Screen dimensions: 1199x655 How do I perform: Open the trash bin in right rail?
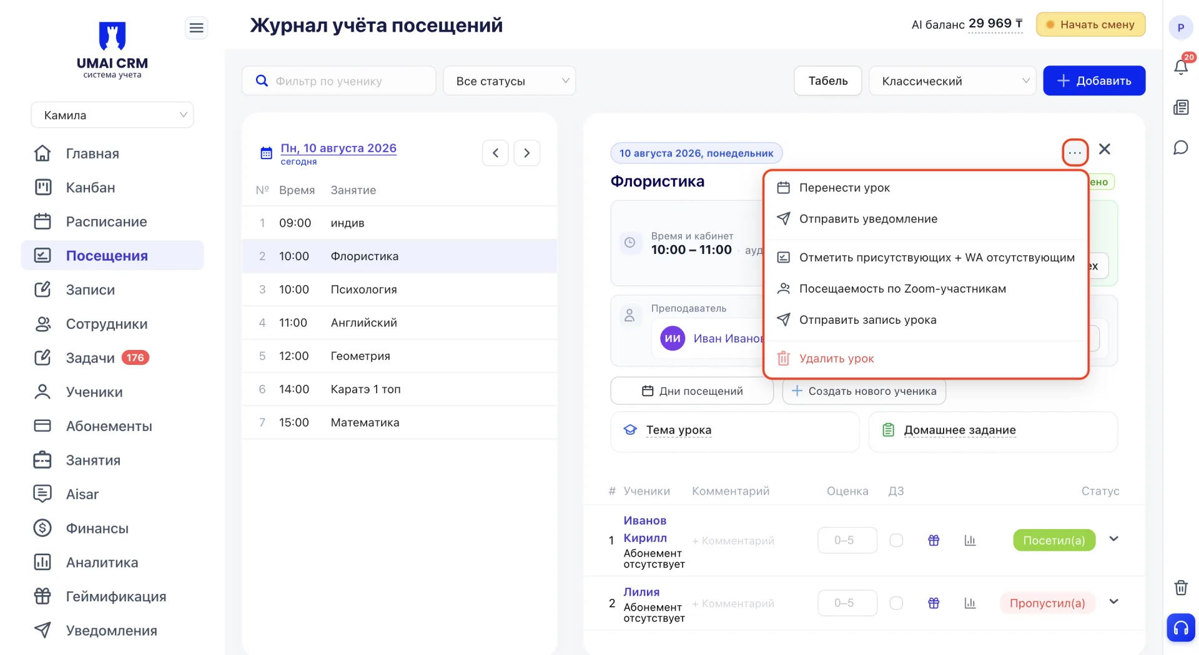point(1180,587)
